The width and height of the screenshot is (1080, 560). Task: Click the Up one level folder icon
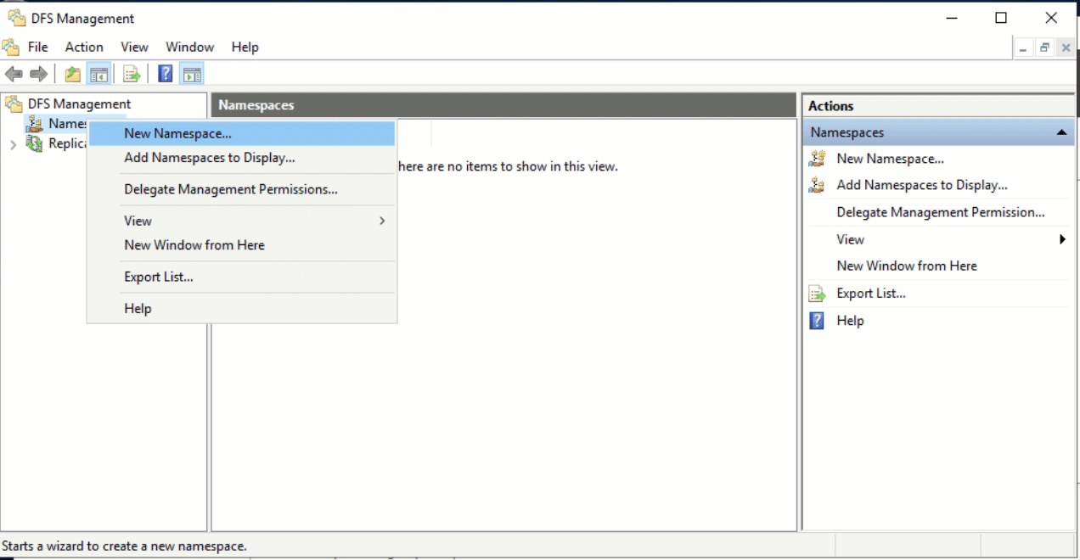click(73, 75)
